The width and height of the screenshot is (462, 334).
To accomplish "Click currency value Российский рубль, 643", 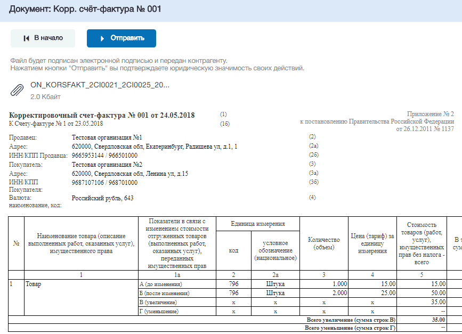I will tap(102, 198).
